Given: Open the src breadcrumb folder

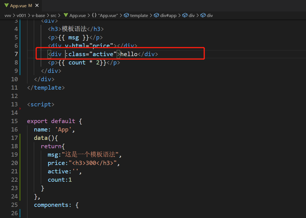Looking at the screenshot, I should point(54,15).
